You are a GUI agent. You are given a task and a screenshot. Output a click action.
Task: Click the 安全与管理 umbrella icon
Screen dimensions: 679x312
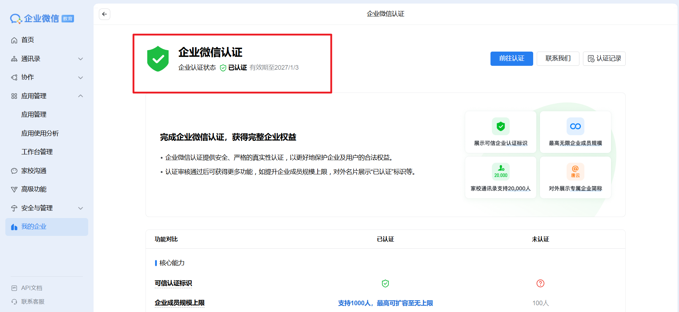(x=14, y=208)
